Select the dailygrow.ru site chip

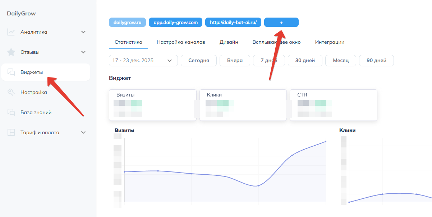[127, 23]
